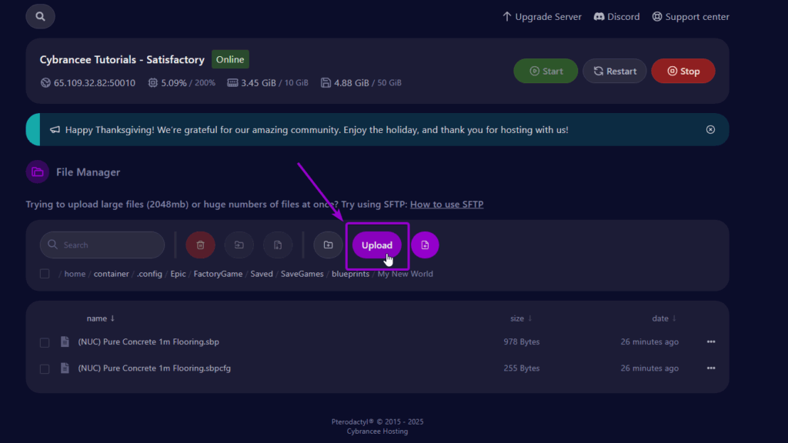Click the create new folder icon
The width and height of the screenshot is (788, 443).
328,245
